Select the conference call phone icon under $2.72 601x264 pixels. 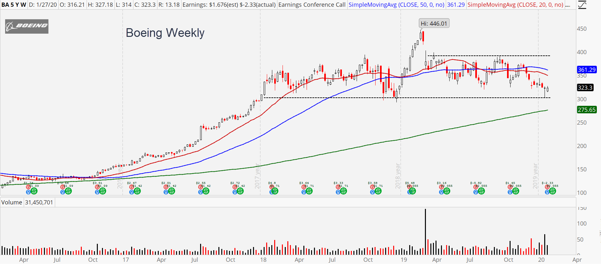coord(234,187)
